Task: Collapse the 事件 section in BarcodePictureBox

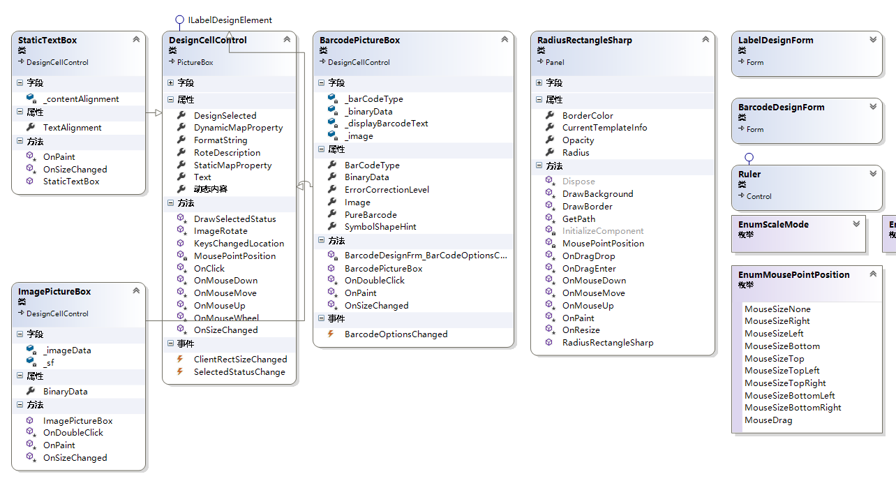Action: tap(322, 318)
